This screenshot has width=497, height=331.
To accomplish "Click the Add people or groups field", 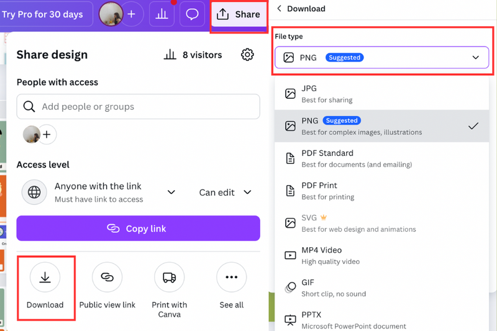I will (x=138, y=106).
